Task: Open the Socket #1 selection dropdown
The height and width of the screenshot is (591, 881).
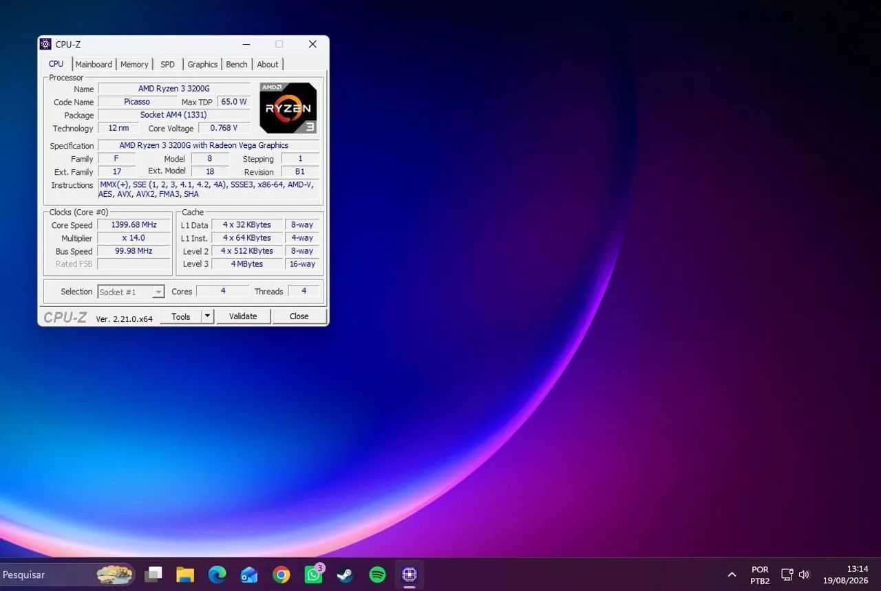Action: (x=131, y=292)
